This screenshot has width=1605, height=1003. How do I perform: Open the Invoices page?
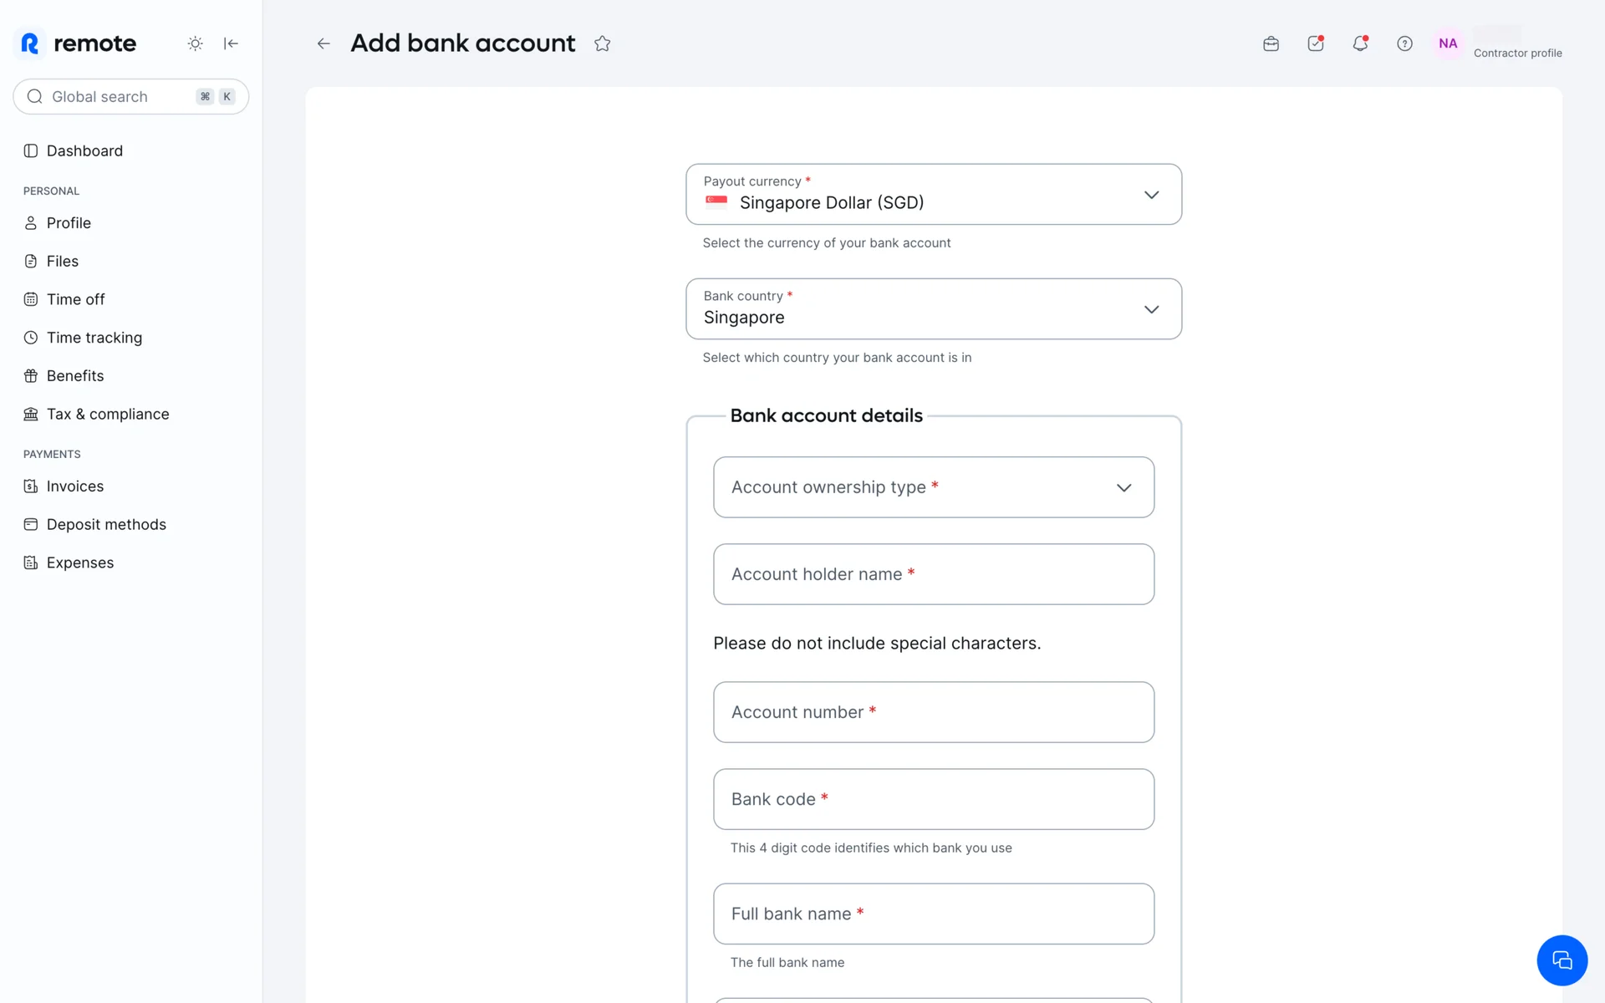click(74, 486)
